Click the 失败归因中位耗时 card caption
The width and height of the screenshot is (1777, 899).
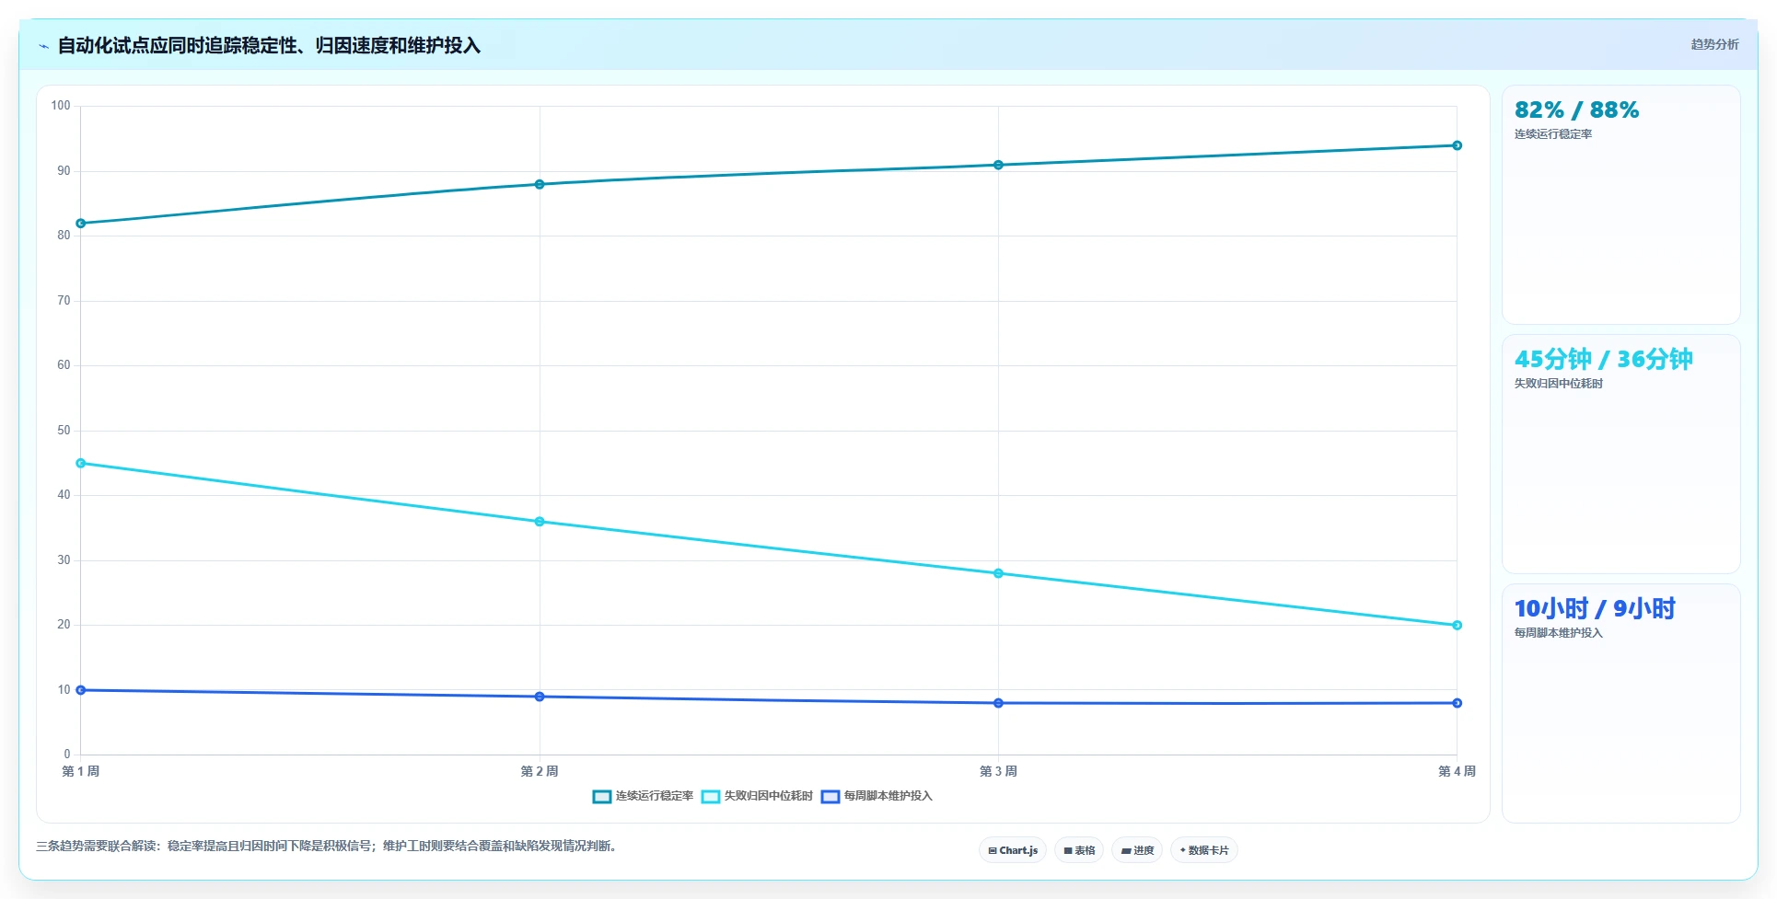pyautogui.click(x=1559, y=384)
